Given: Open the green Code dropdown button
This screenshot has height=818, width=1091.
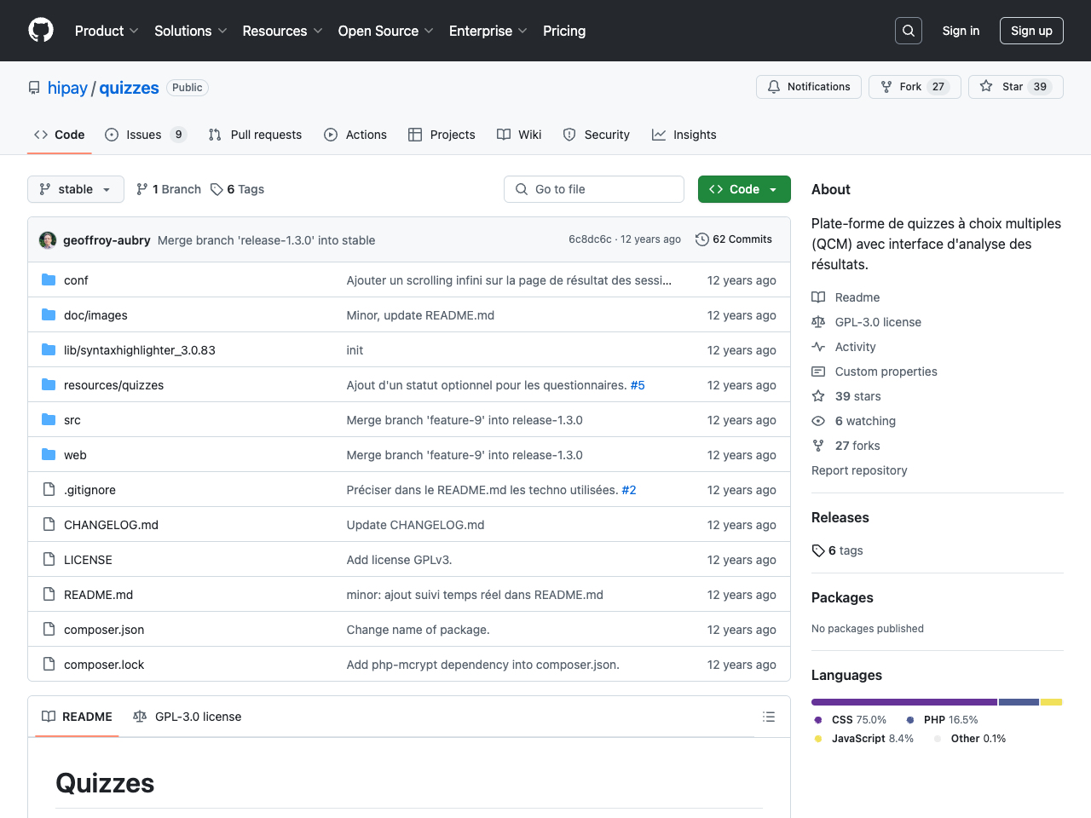Looking at the screenshot, I should click(744, 189).
